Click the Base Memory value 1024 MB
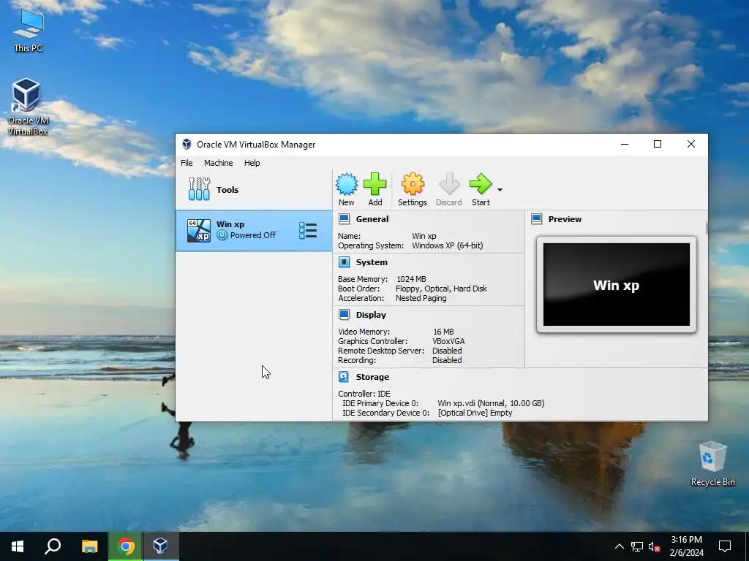This screenshot has height=561, width=749. pos(411,279)
